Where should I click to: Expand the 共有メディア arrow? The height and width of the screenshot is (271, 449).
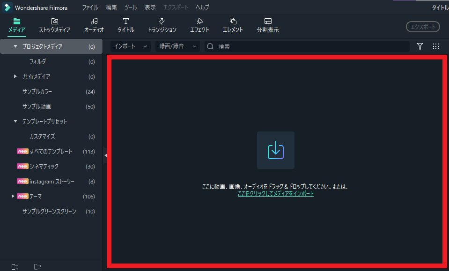pyautogui.click(x=15, y=76)
